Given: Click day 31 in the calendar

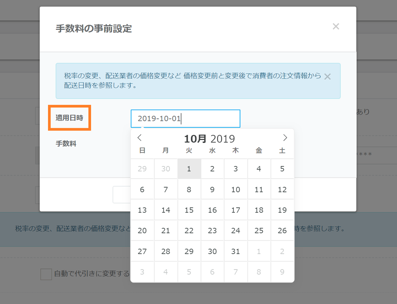Looking at the screenshot, I should pos(236,251).
